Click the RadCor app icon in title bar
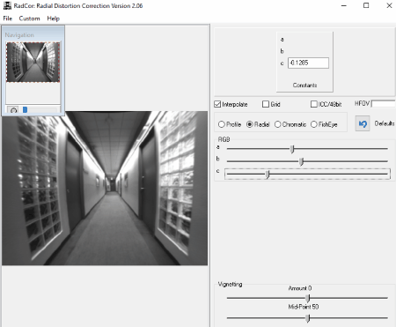 tap(7, 5)
